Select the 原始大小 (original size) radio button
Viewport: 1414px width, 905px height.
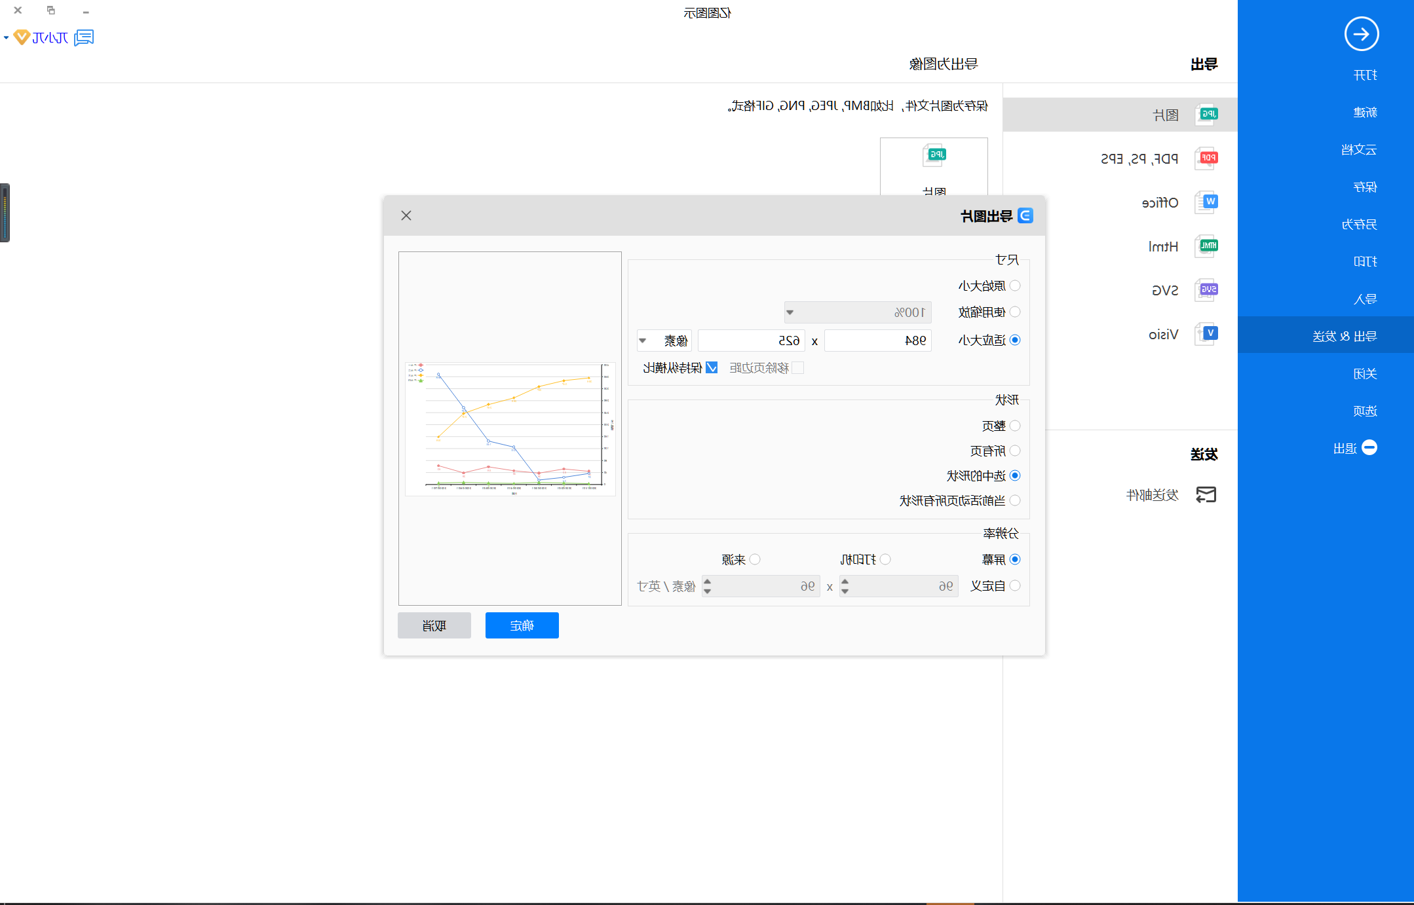[x=1015, y=286]
